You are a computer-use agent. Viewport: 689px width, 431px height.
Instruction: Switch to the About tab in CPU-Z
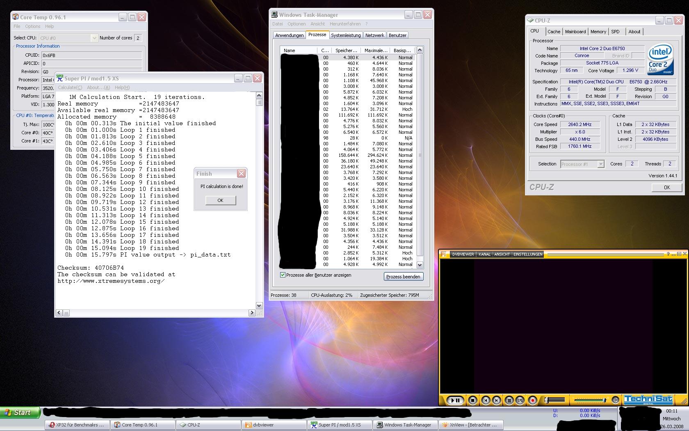coord(634,32)
